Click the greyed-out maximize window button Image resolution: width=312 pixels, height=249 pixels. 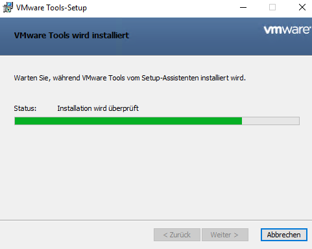click(272, 8)
